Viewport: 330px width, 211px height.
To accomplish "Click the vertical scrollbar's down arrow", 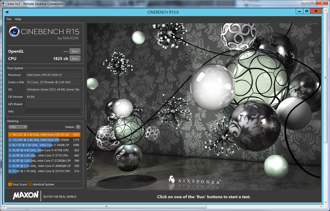I will point(326,203).
